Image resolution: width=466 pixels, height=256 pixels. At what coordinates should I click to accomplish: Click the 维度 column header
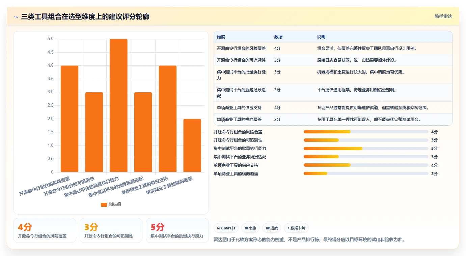(221, 37)
